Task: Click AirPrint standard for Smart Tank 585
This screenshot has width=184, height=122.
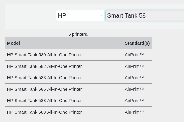Action: pyautogui.click(x=134, y=89)
